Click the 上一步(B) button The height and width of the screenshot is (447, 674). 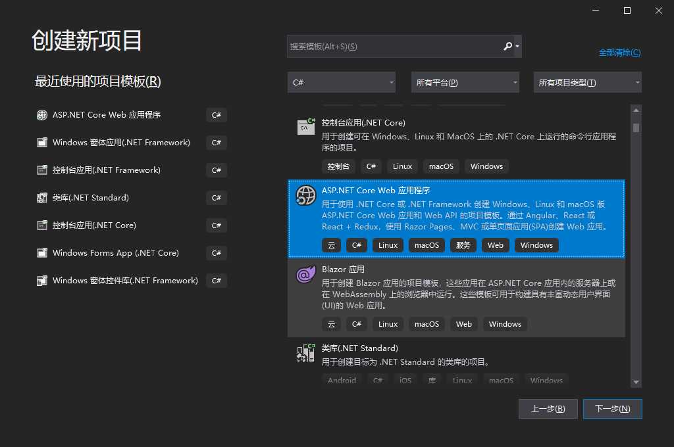click(x=548, y=409)
